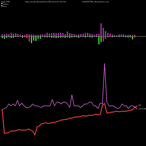Click the magenta Volume legend swatch
Screen dimensions: 146x146
click(x=2, y=4)
